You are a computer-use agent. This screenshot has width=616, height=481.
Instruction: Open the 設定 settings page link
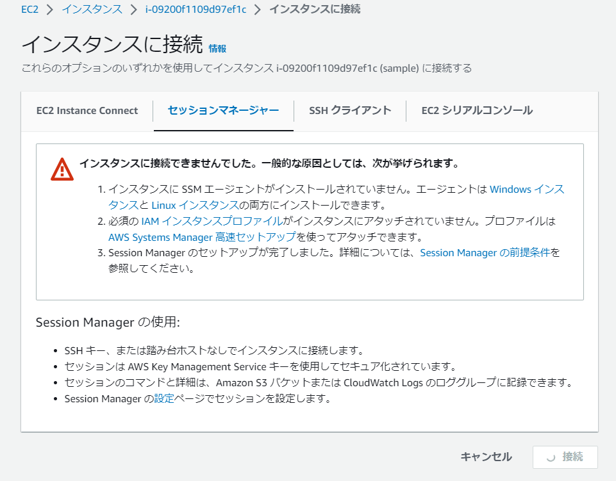164,399
